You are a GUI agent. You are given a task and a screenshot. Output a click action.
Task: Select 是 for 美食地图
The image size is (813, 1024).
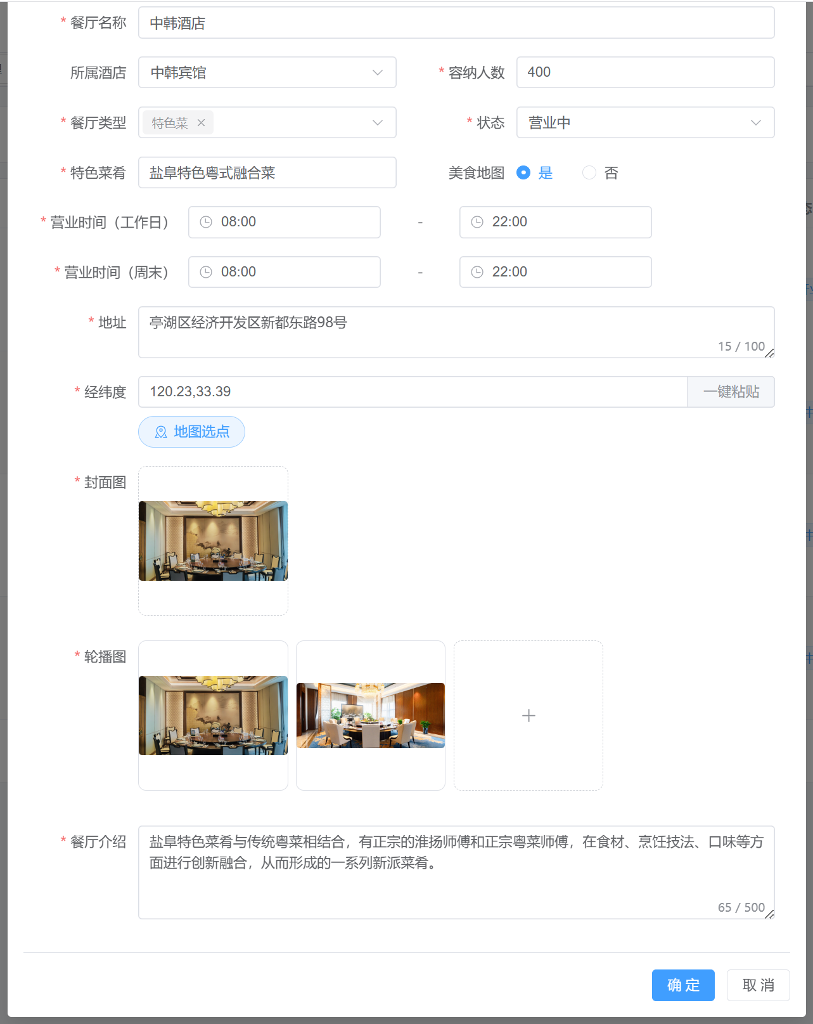pyautogui.click(x=523, y=172)
